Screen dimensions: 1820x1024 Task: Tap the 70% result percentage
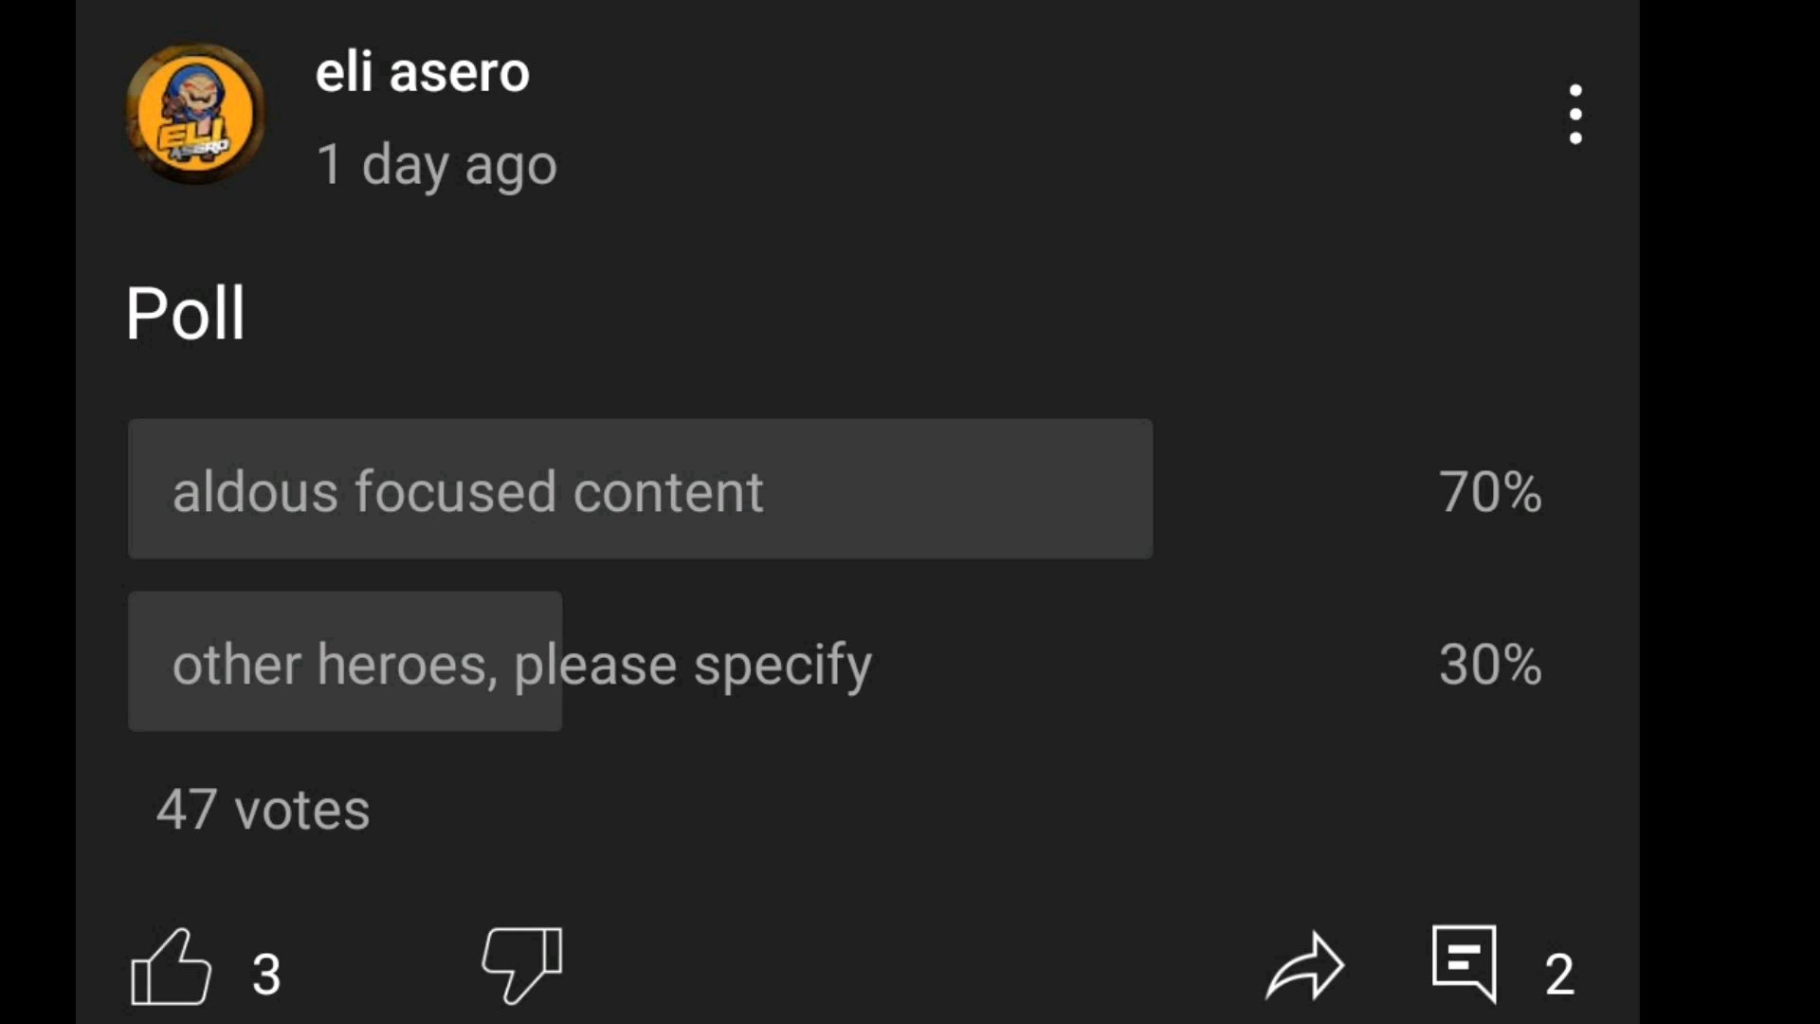1490,491
